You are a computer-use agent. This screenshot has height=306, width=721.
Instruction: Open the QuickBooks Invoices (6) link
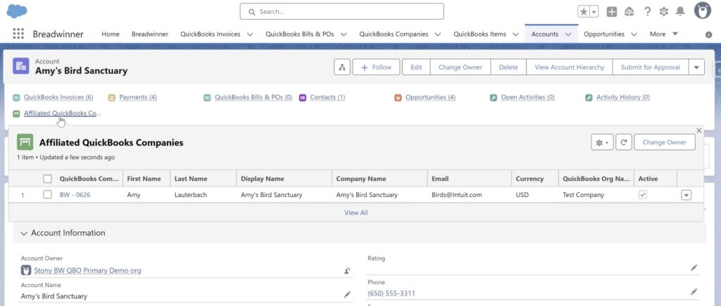click(58, 97)
